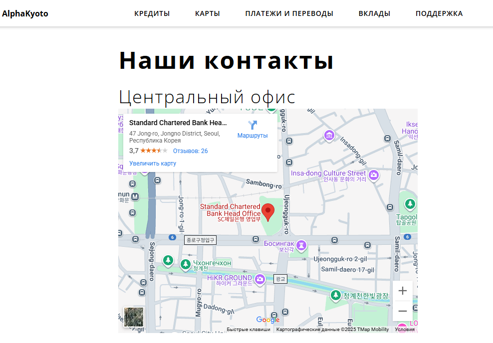Viewport: 493px width, 343px height.
Task: Click the Standard Chartered Bank Head Office label
Action: click(231, 213)
